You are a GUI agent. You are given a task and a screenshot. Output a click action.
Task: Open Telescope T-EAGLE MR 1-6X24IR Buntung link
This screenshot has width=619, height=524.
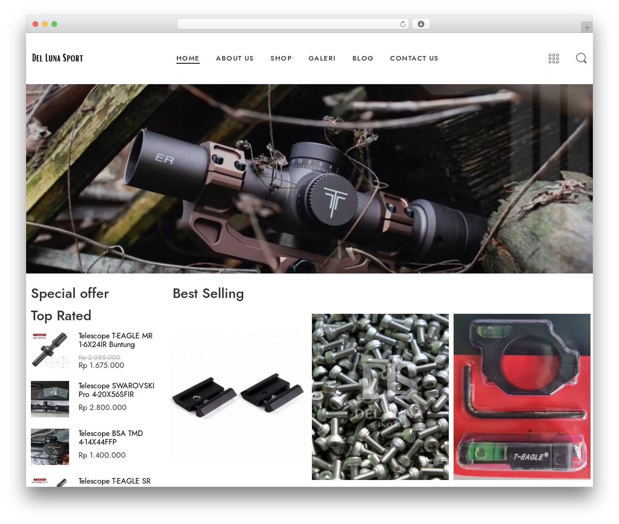[x=116, y=340]
